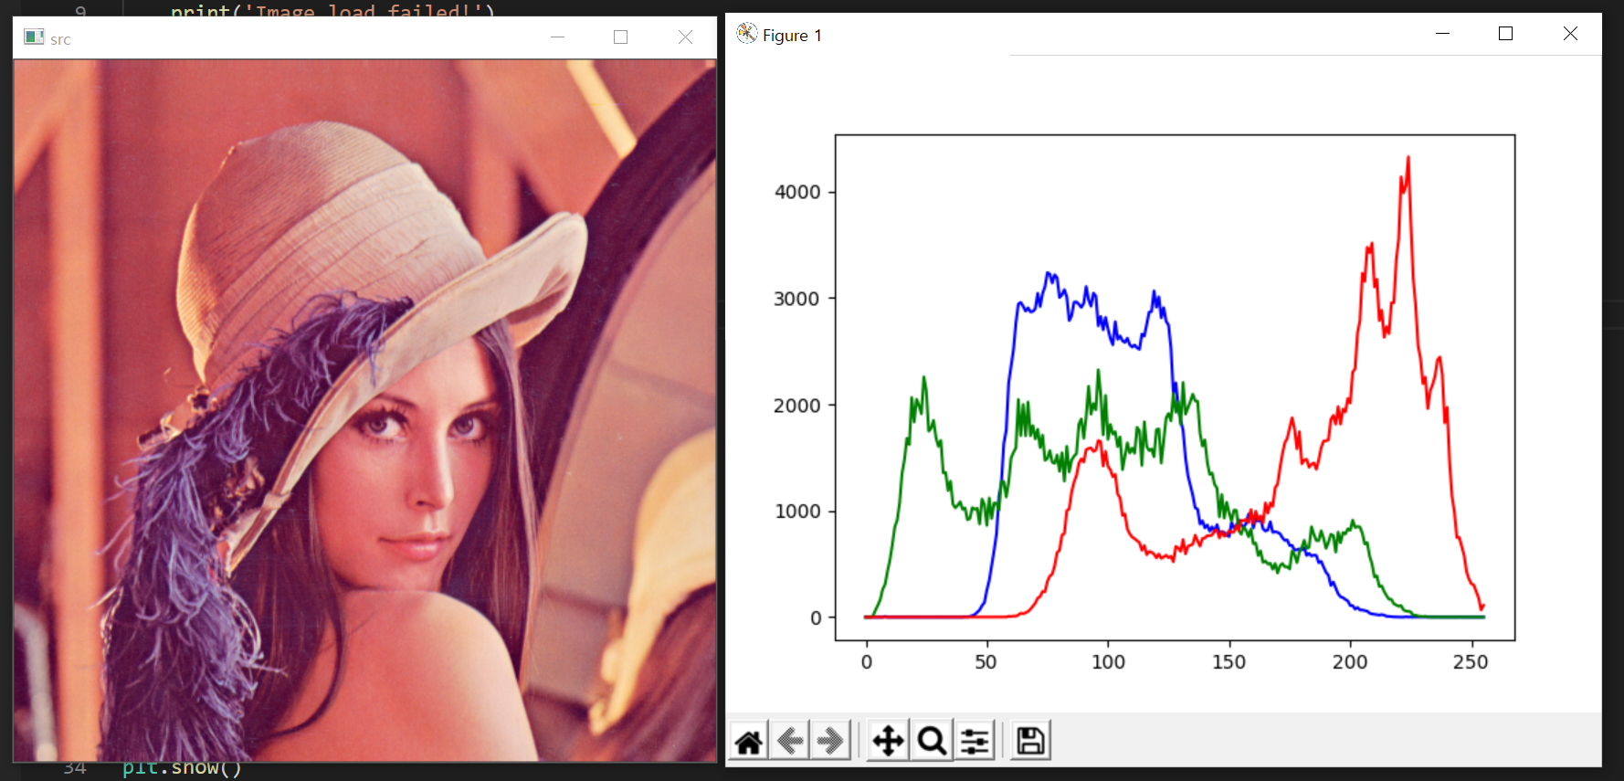Save the figure with the floppy disk icon
1624x781 pixels.
click(1030, 741)
